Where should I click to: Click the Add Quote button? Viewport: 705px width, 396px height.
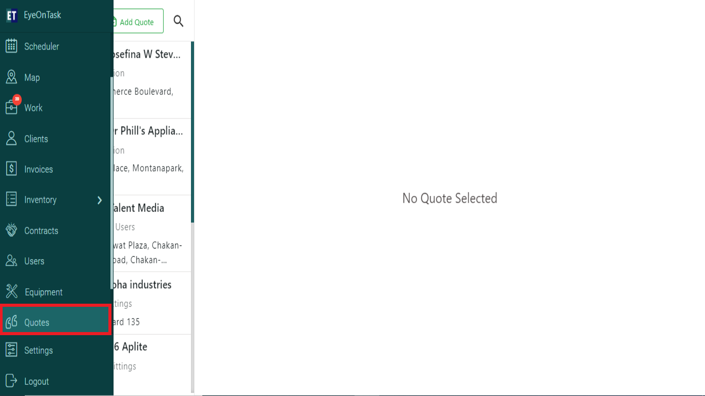pos(138,21)
